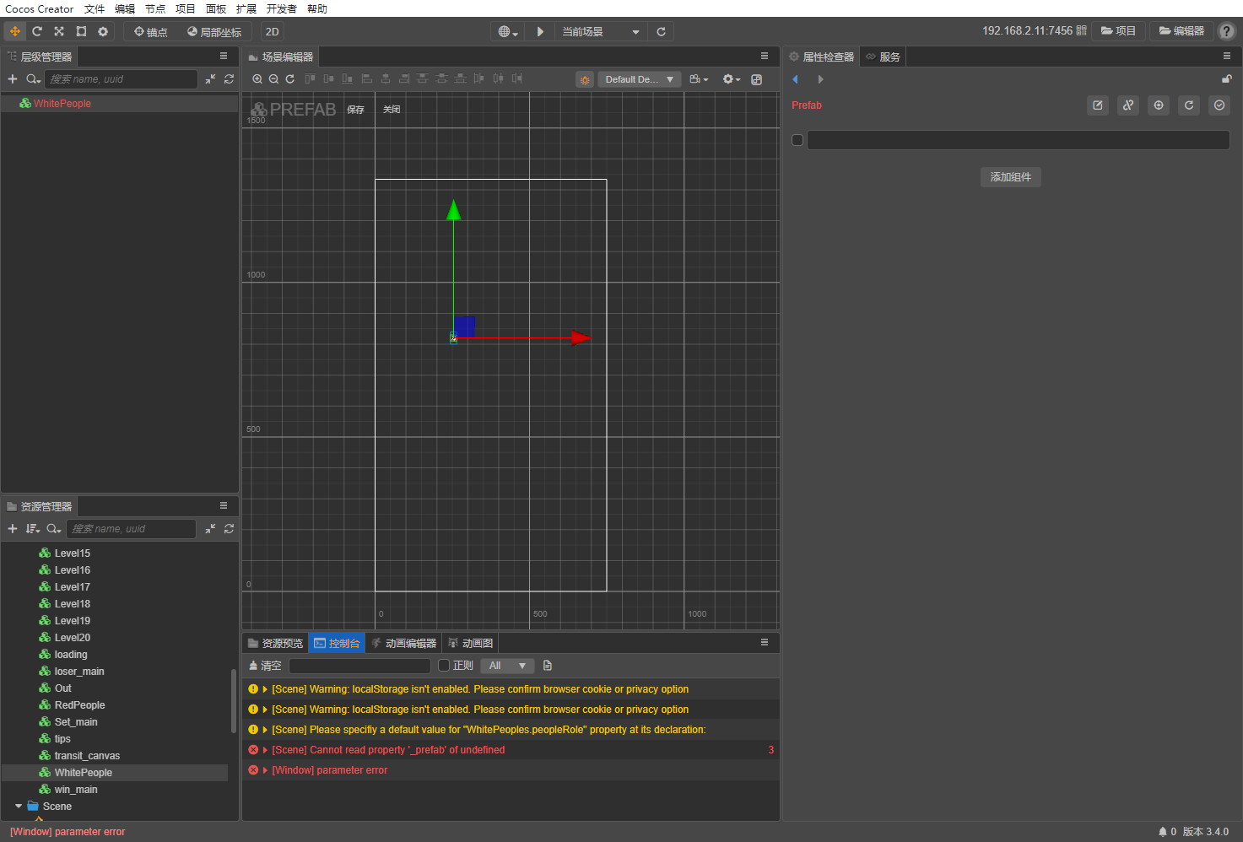Click the 添加组件 button
This screenshot has width=1243, height=842.
(x=1010, y=177)
